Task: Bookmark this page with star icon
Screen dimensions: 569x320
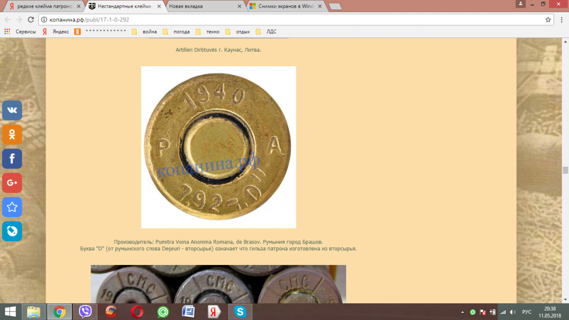Action: click(x=548, y=19)
